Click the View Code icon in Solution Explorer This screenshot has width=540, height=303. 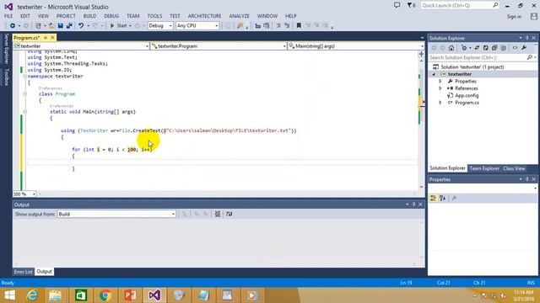click(x=515, y=48)
